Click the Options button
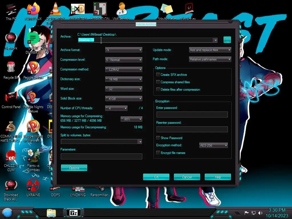The image size is (292, 219). pos(74,168)
